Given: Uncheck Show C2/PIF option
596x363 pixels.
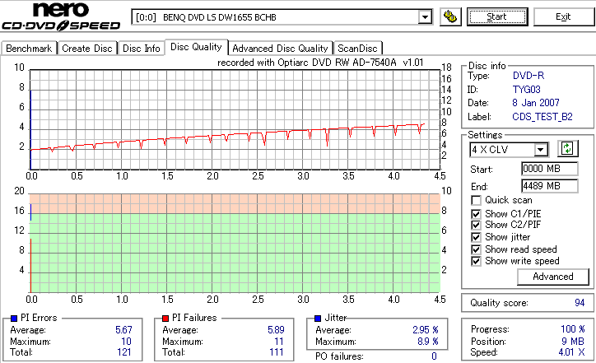Looking at the screenshot, I should (x=476, y=225).
